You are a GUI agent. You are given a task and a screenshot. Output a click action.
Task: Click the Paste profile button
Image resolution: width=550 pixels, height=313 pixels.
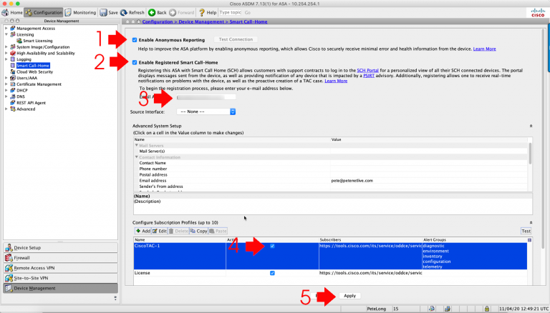[x=218, y=231]
